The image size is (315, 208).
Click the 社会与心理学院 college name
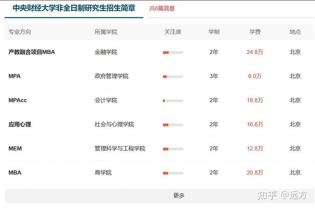click(x=114, y=124)
